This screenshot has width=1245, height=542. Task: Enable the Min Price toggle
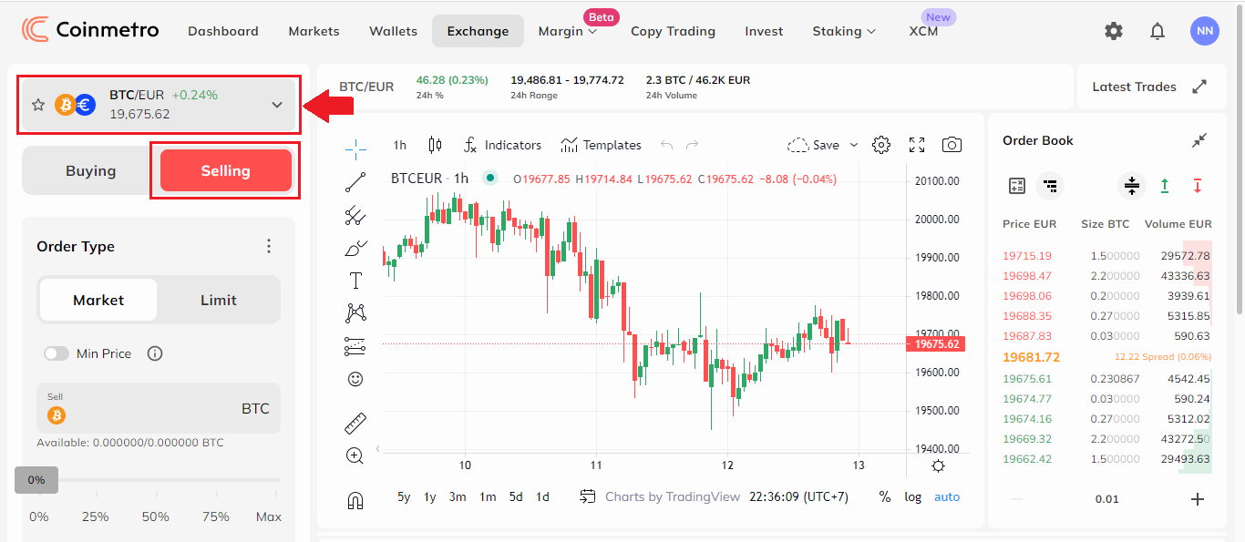coord(56,353)
